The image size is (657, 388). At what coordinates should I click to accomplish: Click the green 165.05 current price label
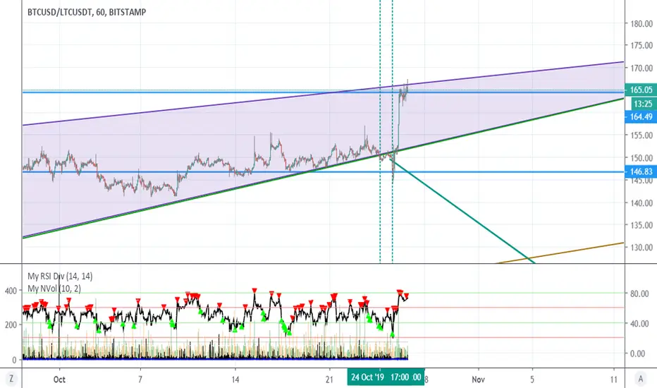[x=641, y=90]
